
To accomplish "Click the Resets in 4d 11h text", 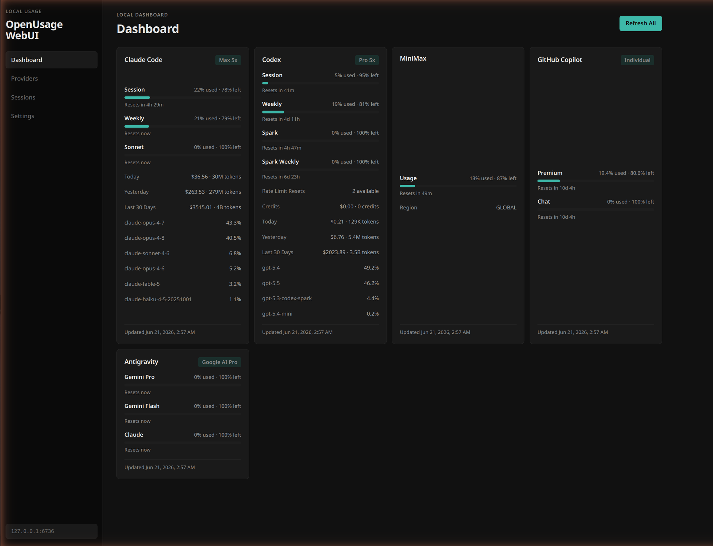I will (x=281, y=119).
